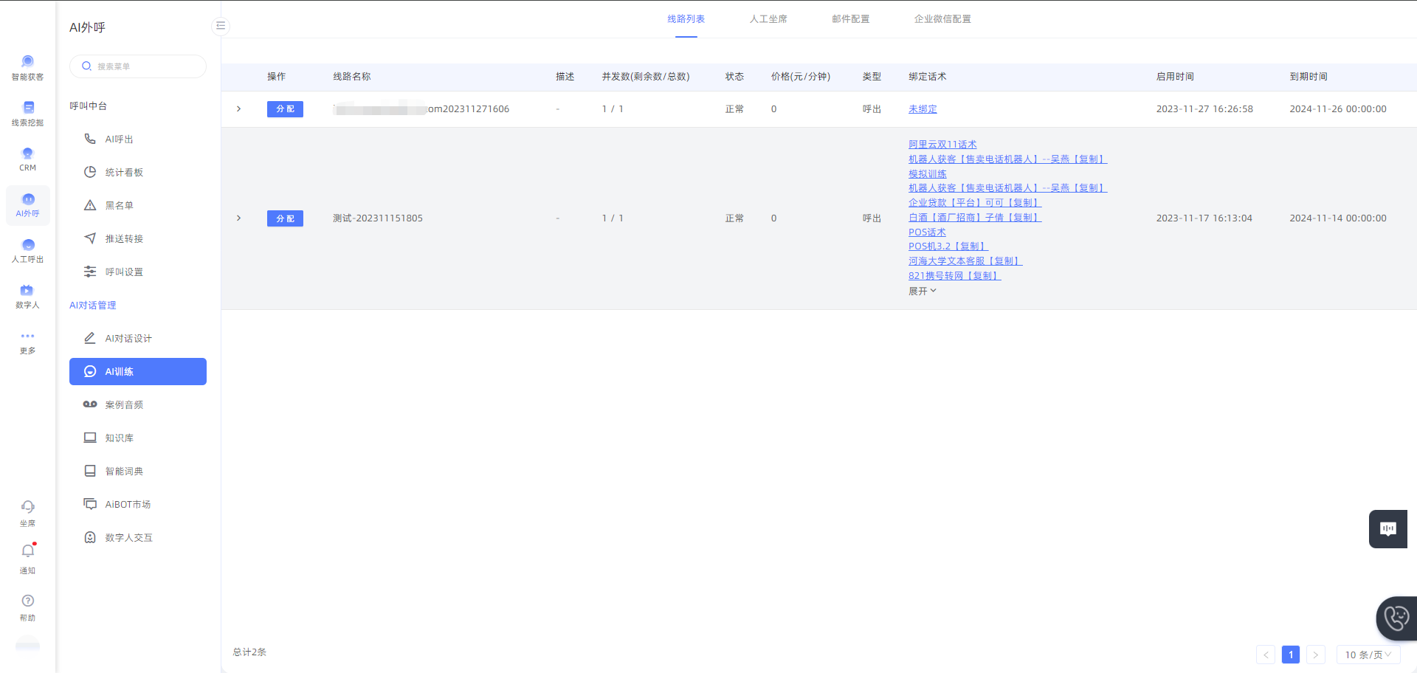Open the 通知 bell icon
This screenshot has width=1417, height=673.
tap(27, 559)
